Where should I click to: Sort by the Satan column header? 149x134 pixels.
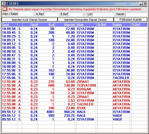121,25
